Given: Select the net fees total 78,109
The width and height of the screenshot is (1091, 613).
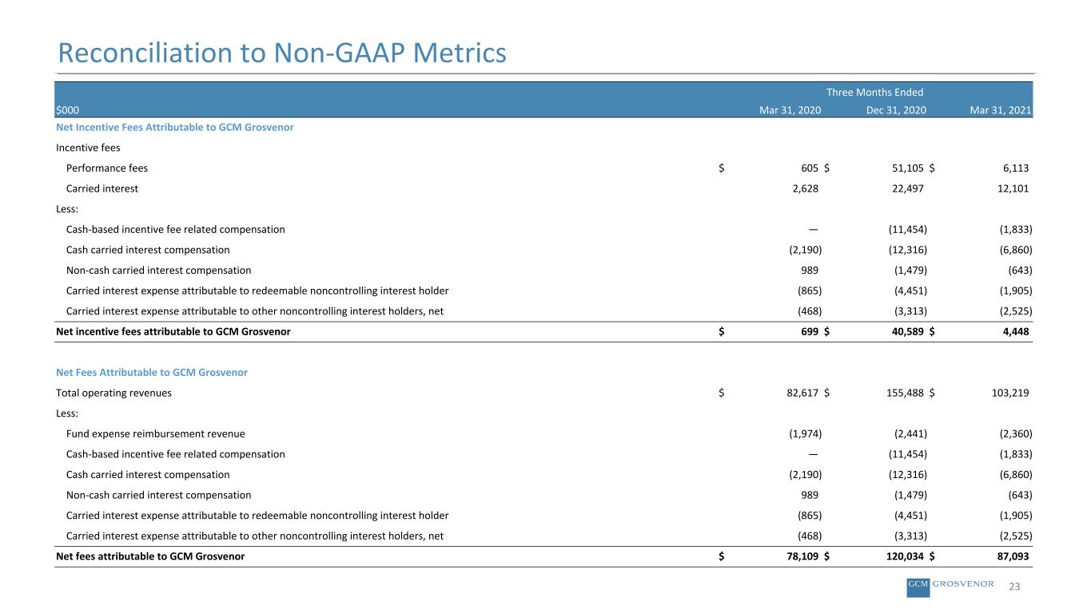Looking at the screenshot, I should click(801, 556).
